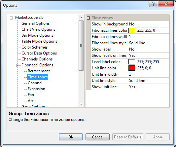Click the Unit line width value field
Viewport: 176px width, 147px height.
(x=148, y=74)
